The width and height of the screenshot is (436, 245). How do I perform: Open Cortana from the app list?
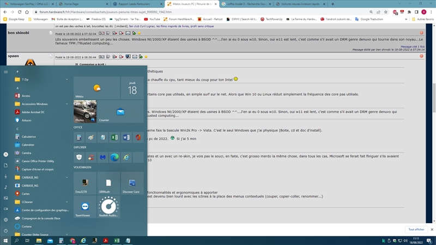tap(42, 226)
